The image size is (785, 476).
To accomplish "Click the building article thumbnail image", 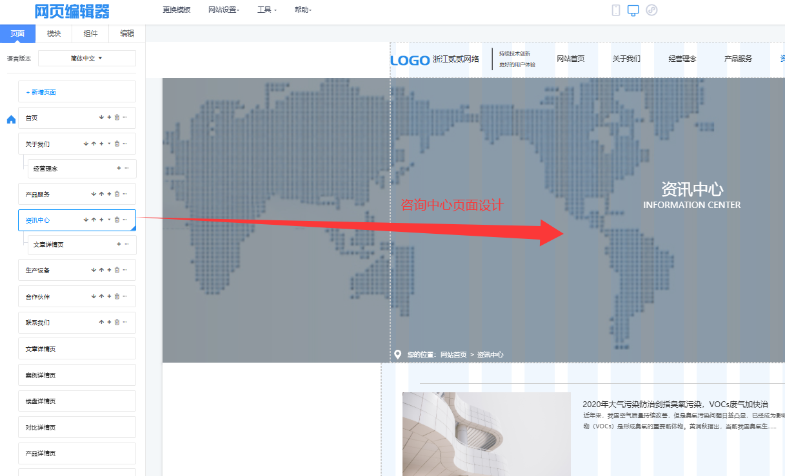I will (486, 434).
